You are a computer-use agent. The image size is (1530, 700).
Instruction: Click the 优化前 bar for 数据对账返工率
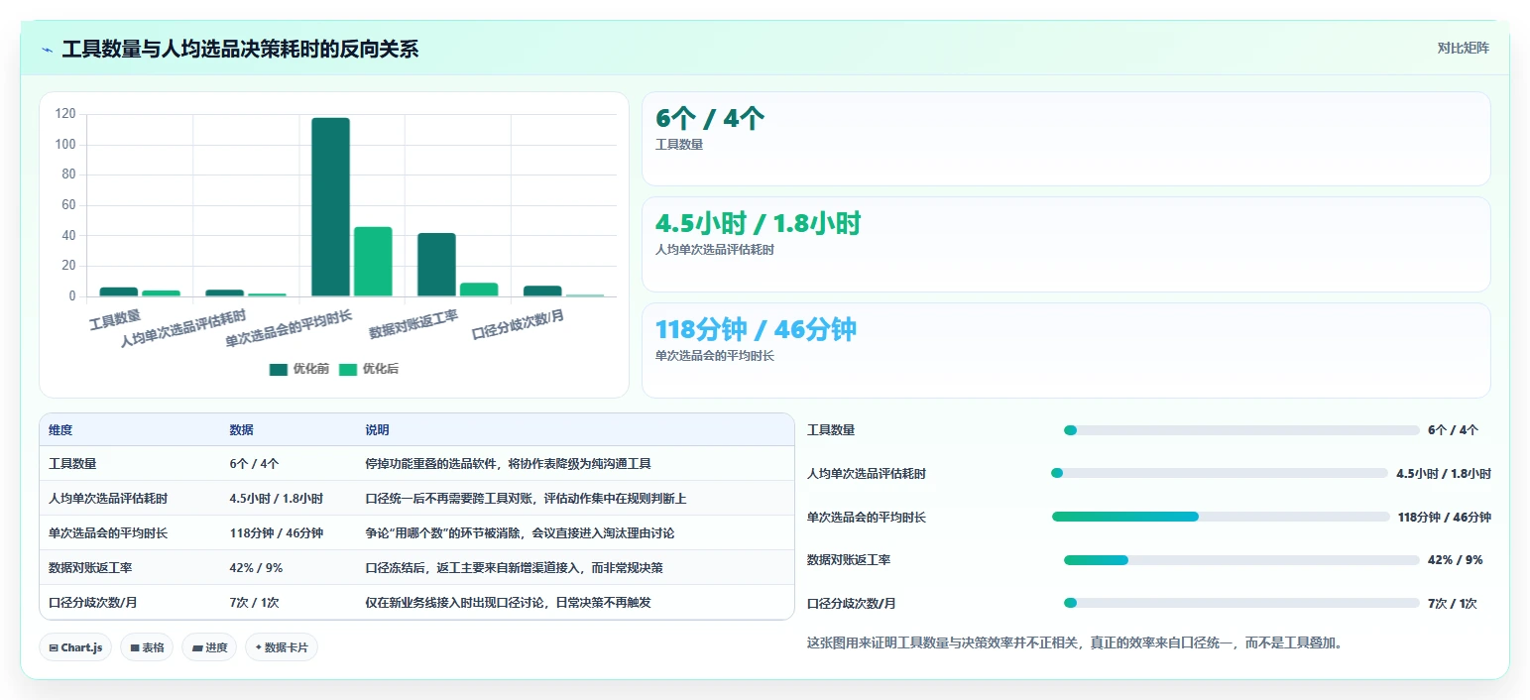pyautogui.click(x=436, y=265)
